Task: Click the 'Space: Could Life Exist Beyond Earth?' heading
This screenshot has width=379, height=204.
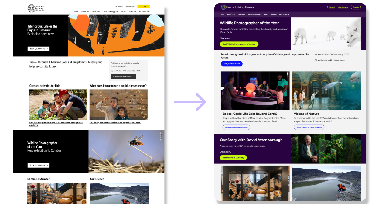Action: pos(250,114)
